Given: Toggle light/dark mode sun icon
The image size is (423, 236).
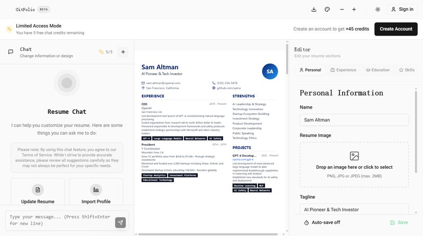Looking at the screenshot, I should pyautogui.click(x=378, y=10).
